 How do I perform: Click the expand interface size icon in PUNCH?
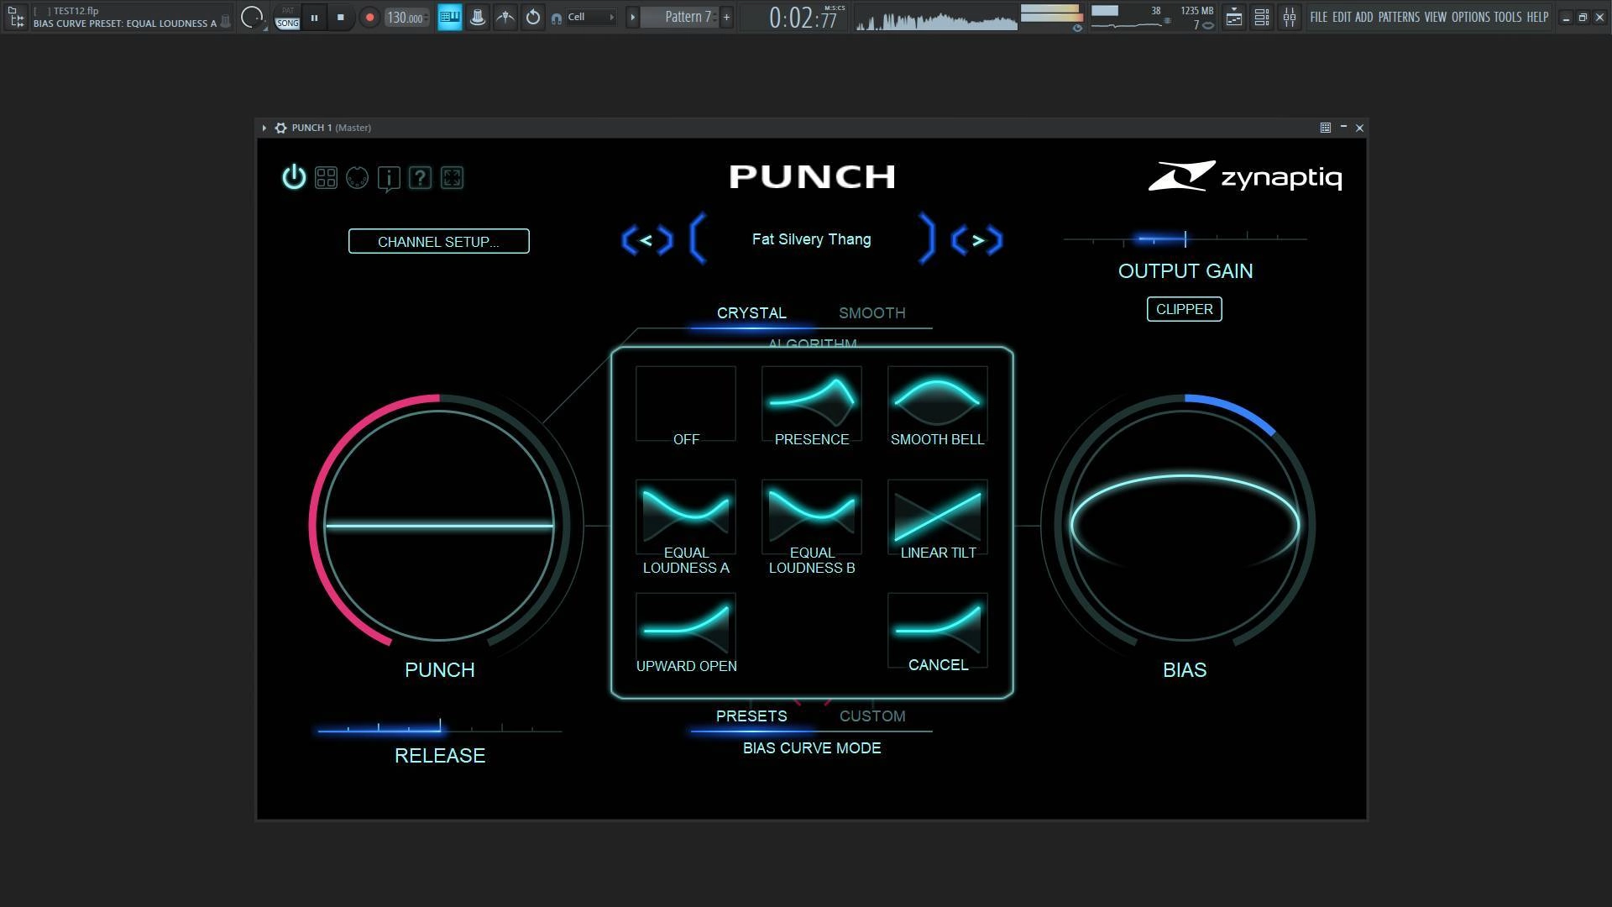452,177
